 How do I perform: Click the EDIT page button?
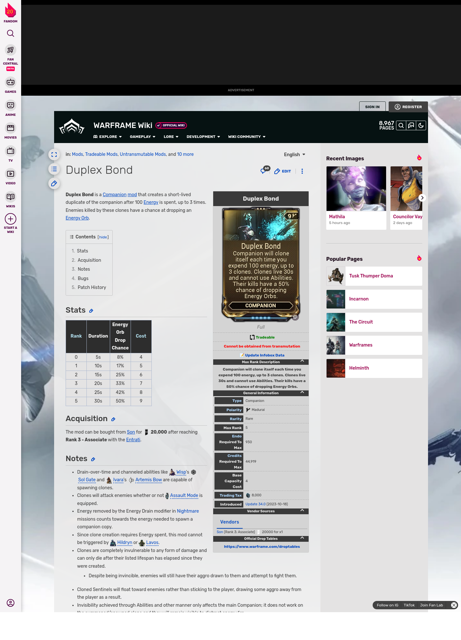pos(283,171)
